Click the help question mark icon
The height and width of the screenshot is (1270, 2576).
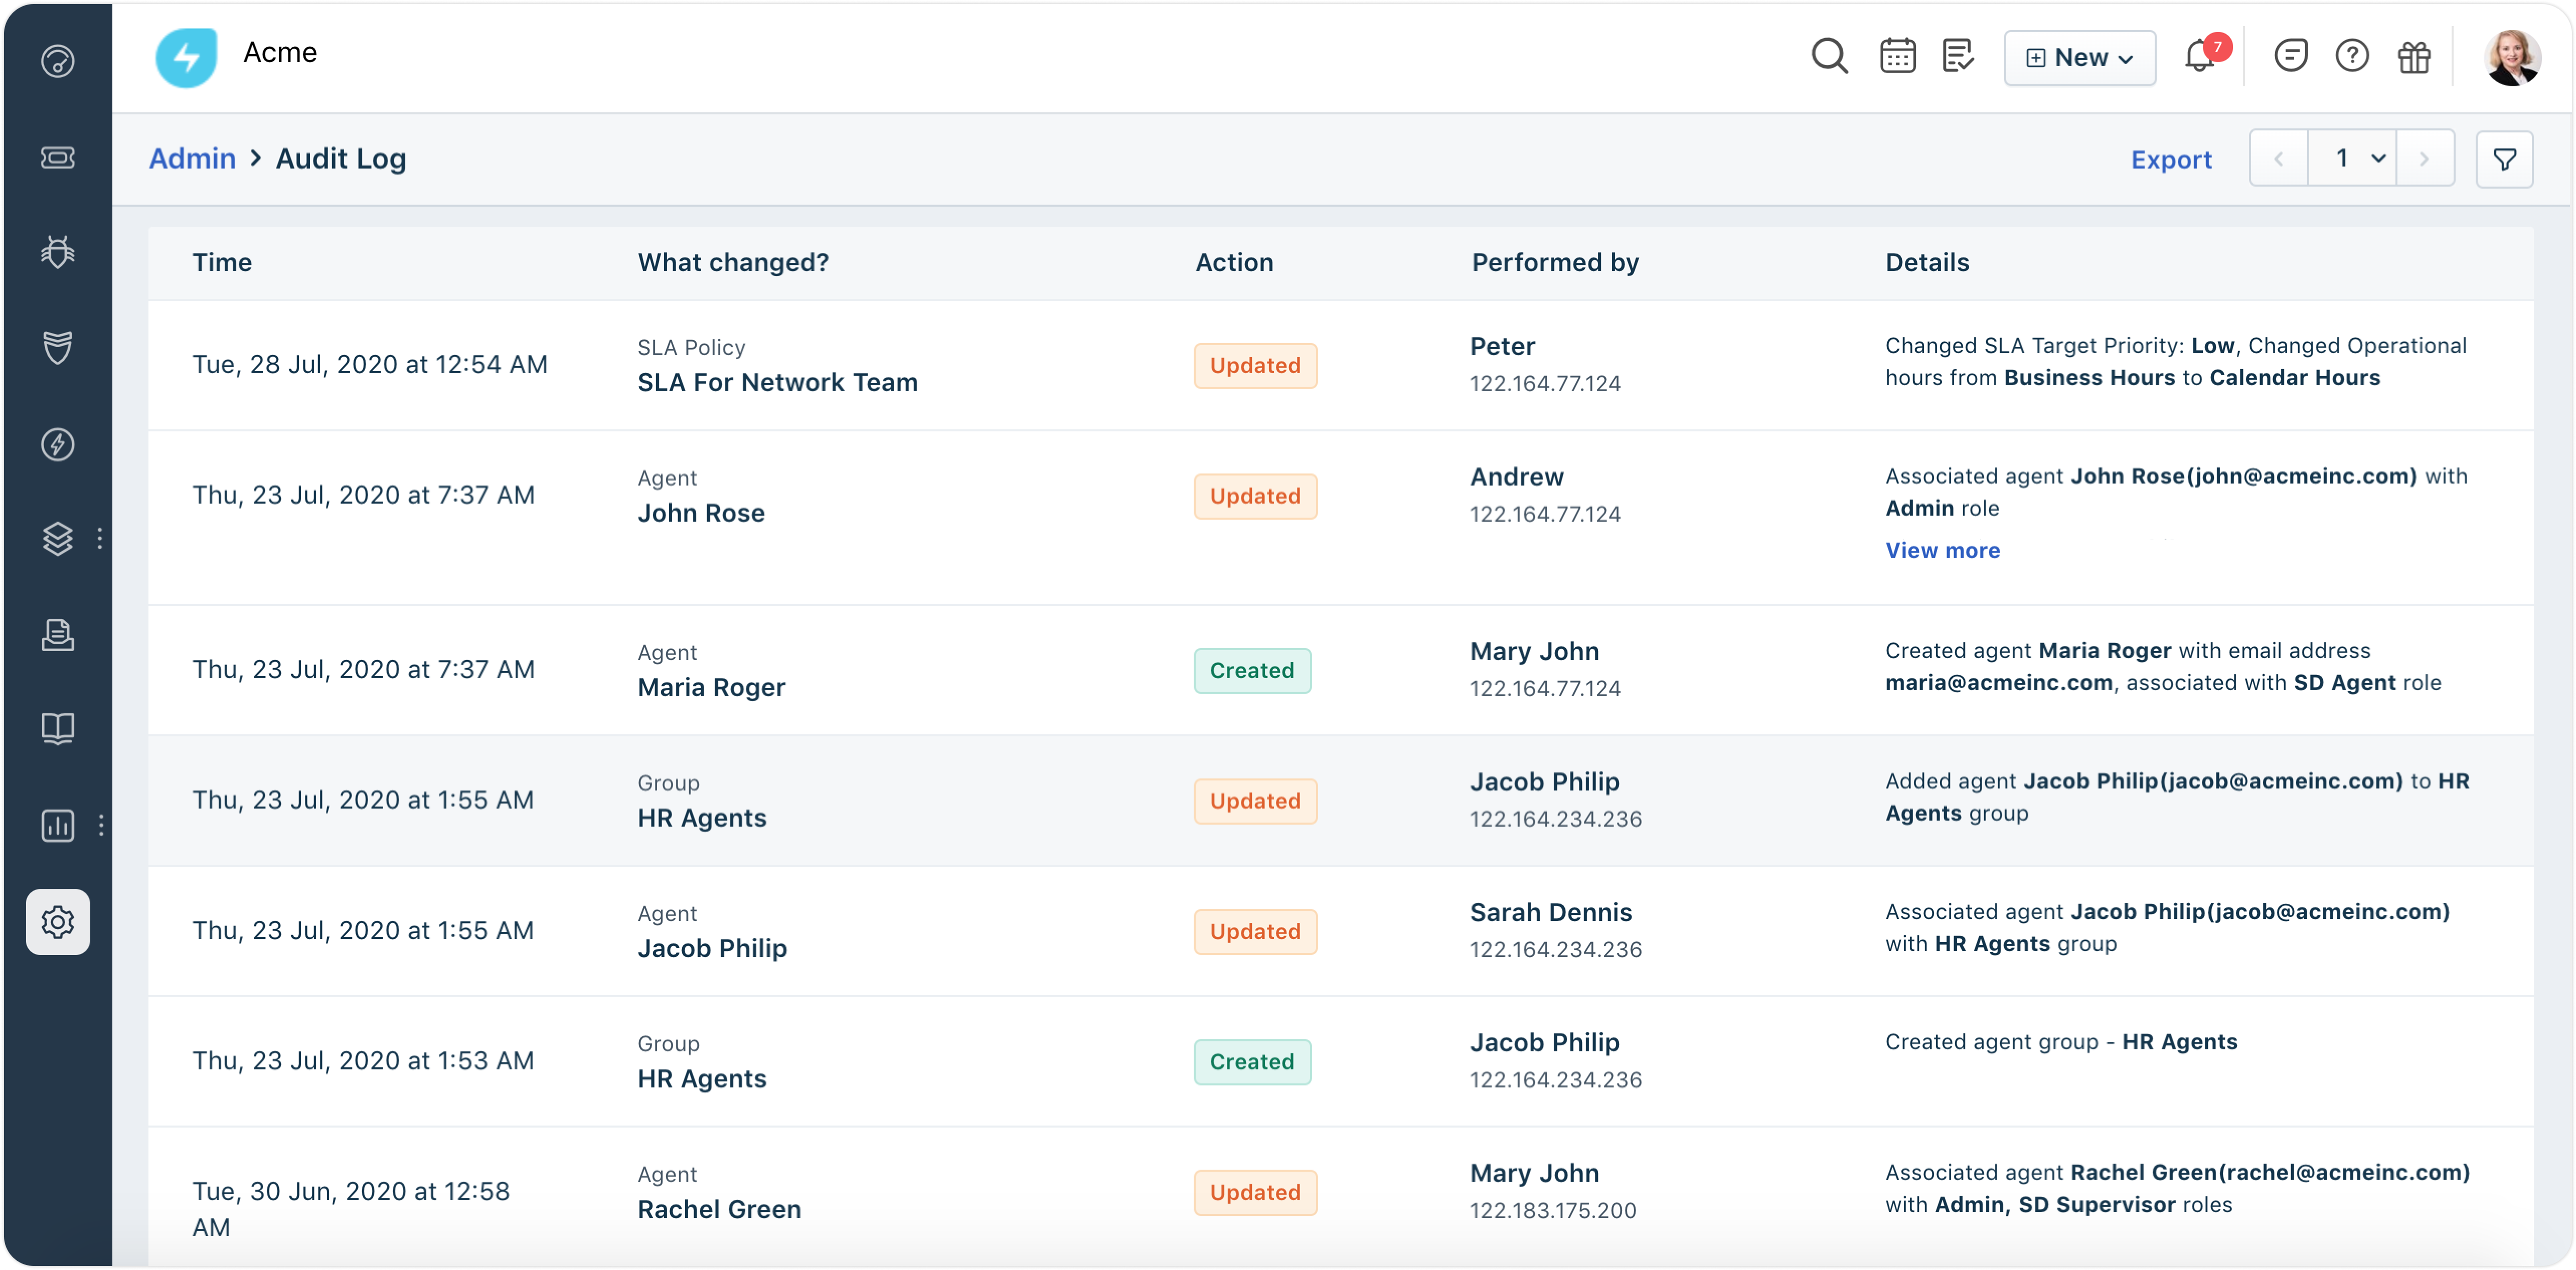point(2352,57)
